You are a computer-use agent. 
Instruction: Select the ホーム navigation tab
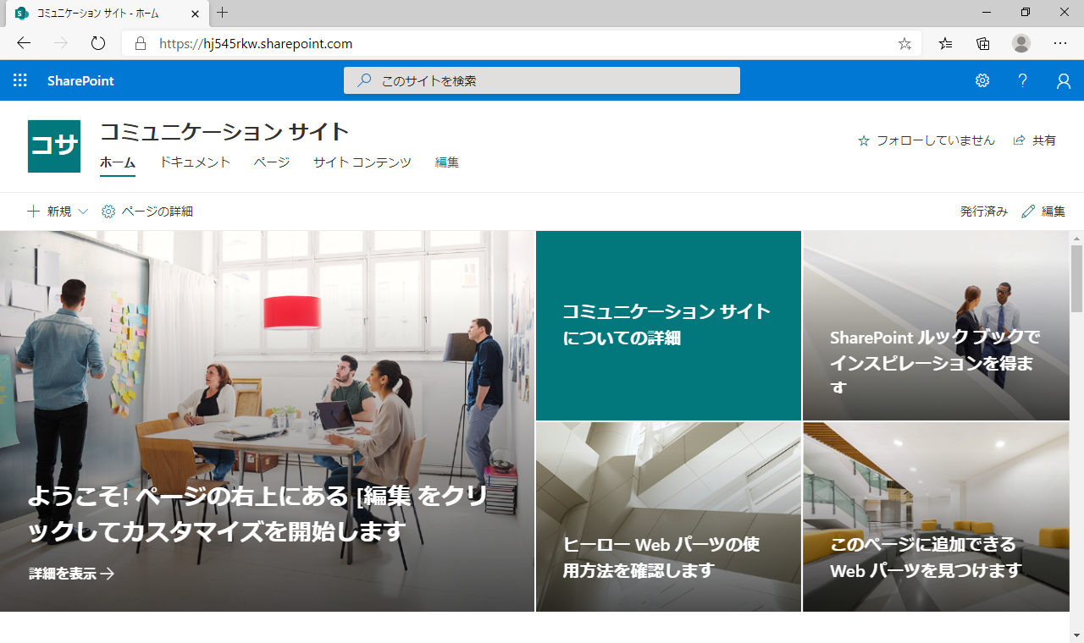[x=118, y=162]
